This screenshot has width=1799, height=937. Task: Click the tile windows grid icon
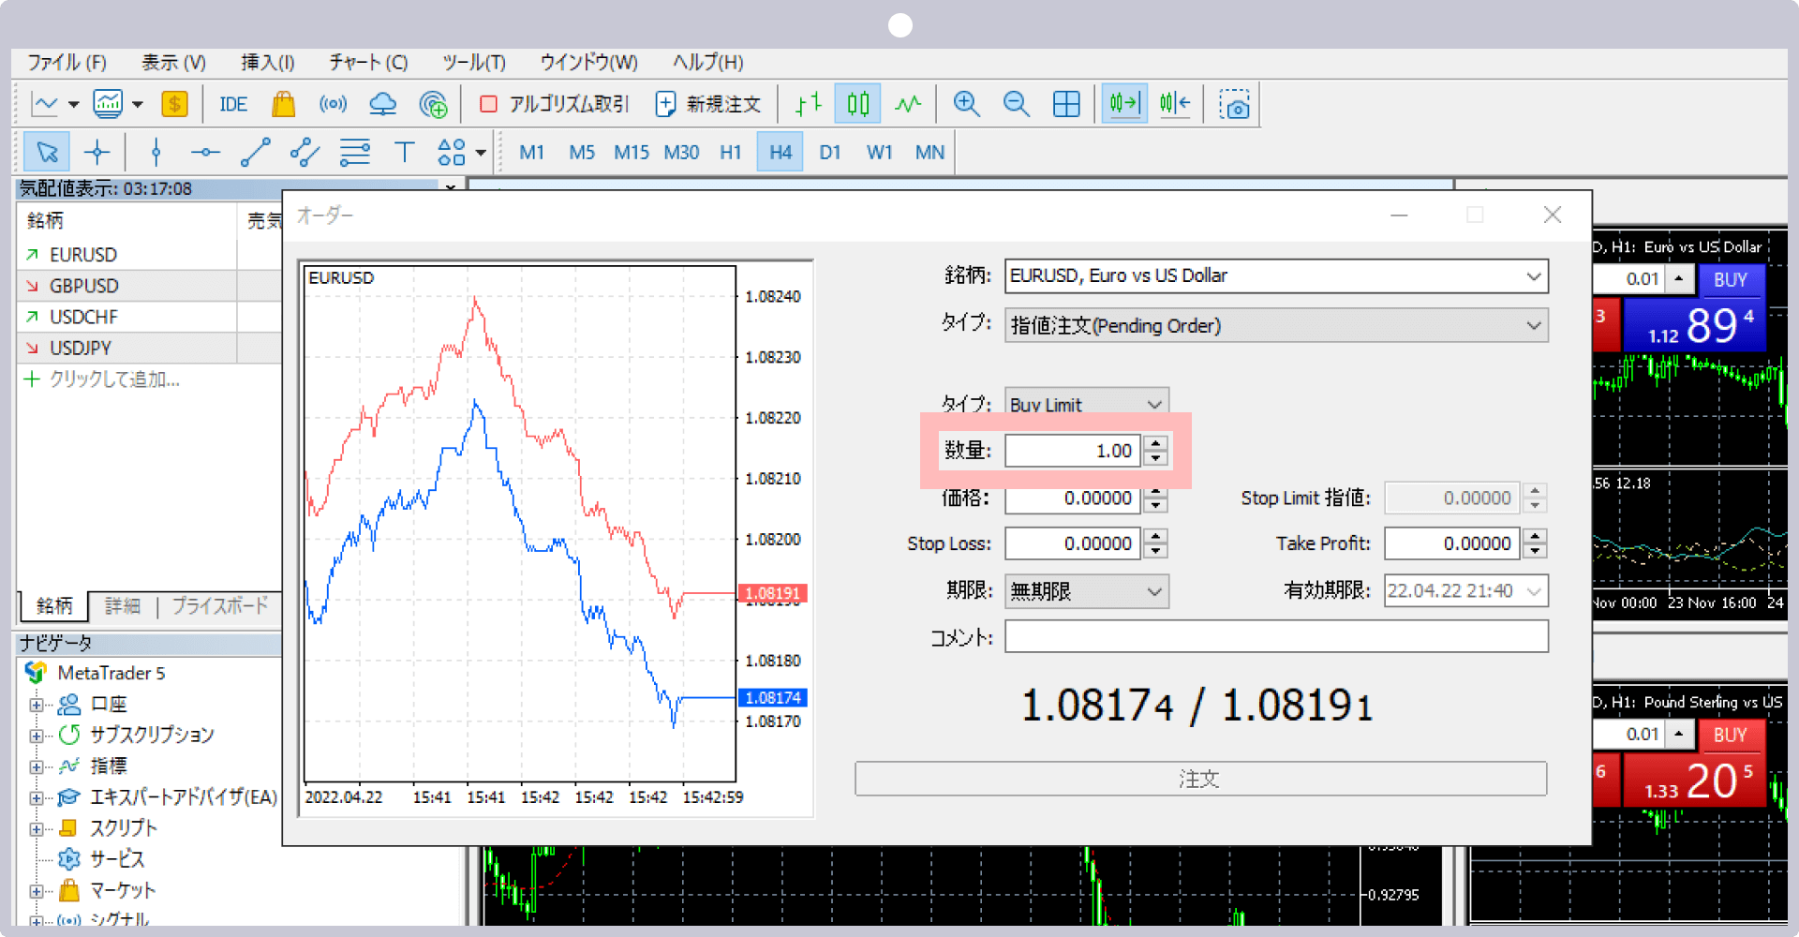(1066, 104)
